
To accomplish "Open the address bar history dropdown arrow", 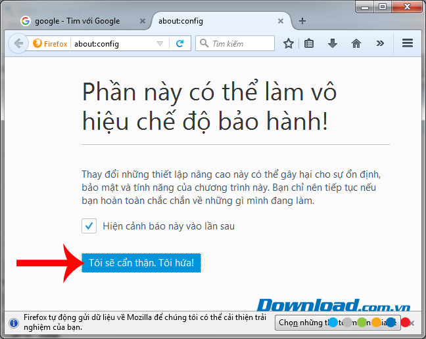I will point(160,44).
